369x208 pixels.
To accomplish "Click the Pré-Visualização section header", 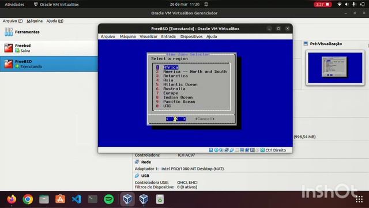I will pos(326,44).
